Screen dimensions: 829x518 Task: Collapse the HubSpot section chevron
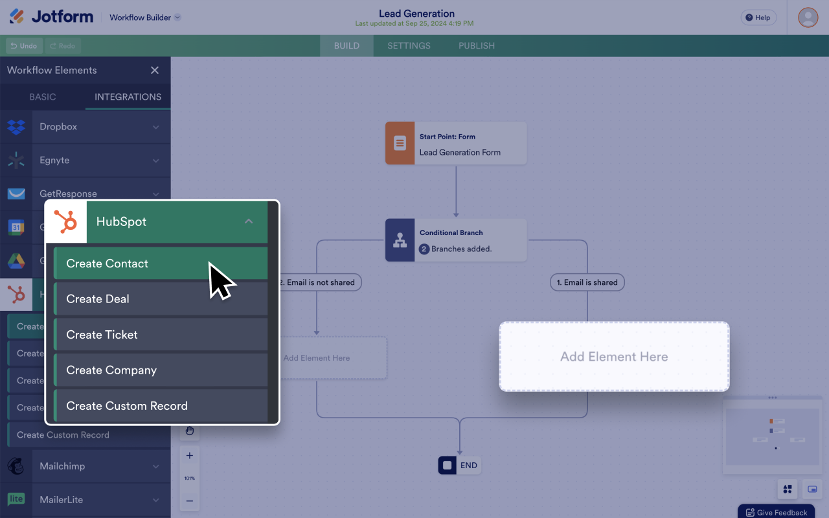[249, 221]
